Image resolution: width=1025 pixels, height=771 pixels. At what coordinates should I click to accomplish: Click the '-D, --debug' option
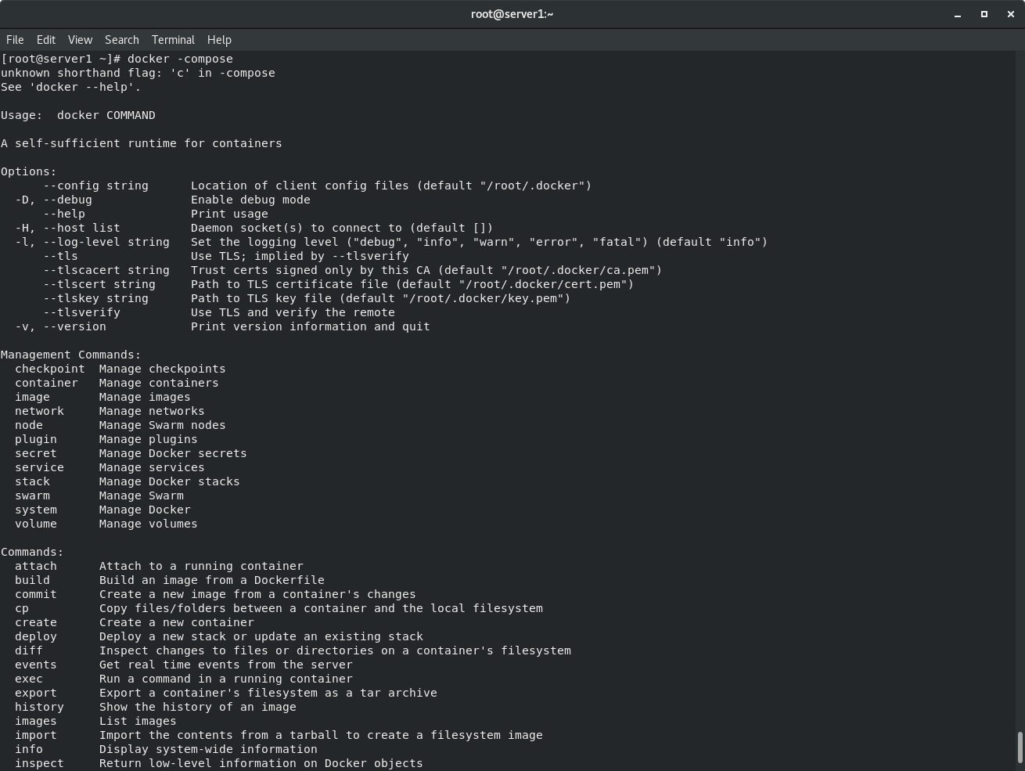[x=53, y=200]
